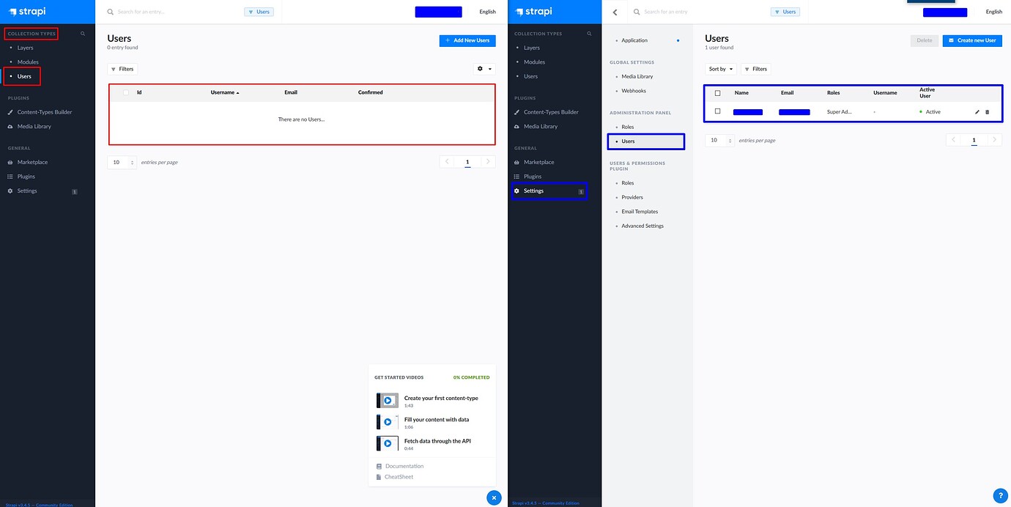Tick the checkbox of the Super Admin user row
Viewport: 1011px width, 507px height.
click(x=717, y=111)
